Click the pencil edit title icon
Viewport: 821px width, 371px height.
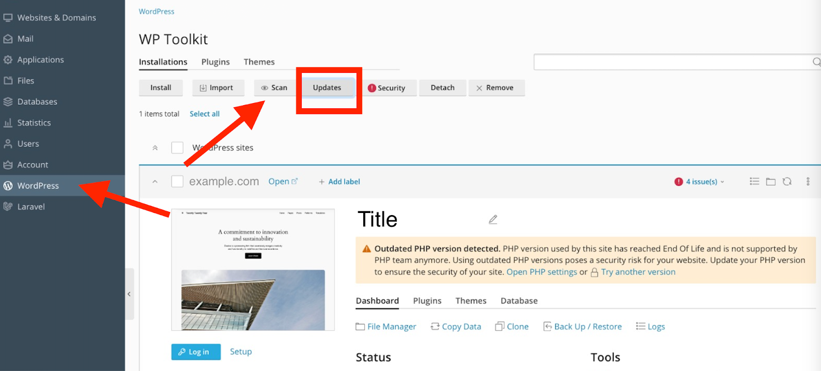493,220
